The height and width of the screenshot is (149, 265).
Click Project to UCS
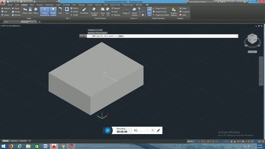point(159,8)
